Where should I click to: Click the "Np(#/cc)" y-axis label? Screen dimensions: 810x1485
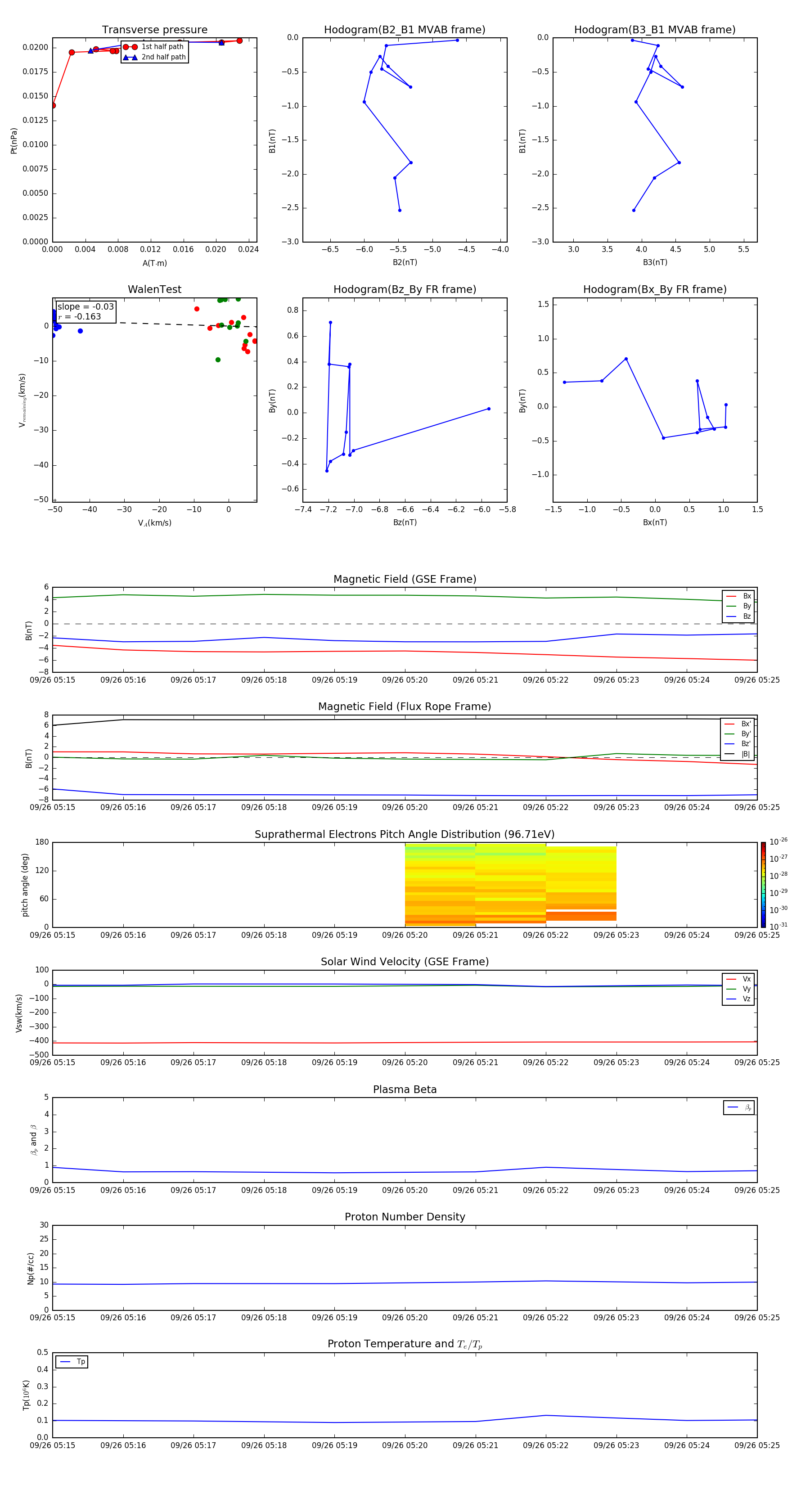click(x=31, y=1268)
